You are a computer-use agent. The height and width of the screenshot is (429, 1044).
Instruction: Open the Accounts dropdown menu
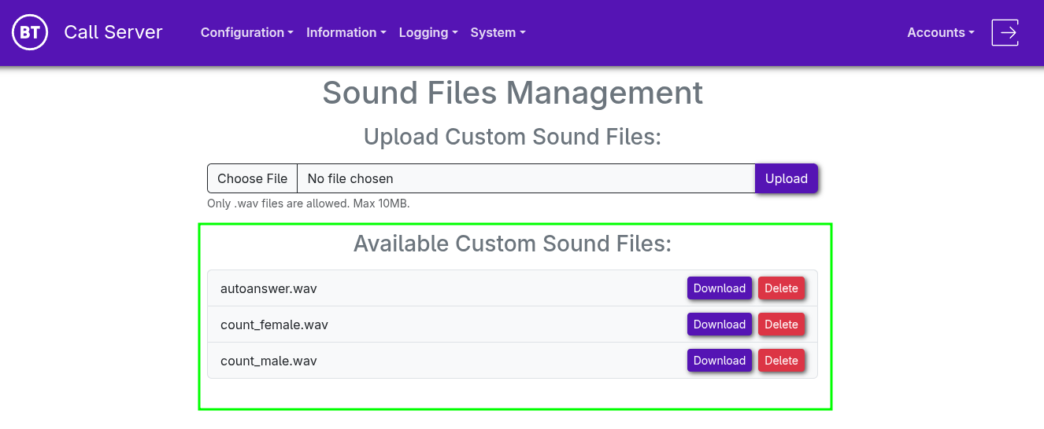pyautogui.click(x=941, y=32)
